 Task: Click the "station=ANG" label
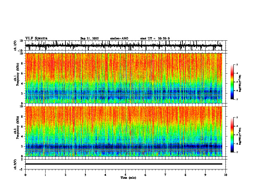pos(119,38)
